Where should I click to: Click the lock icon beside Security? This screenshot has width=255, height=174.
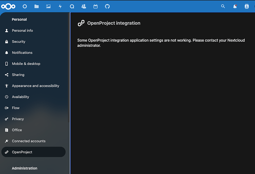coord(7,42)
